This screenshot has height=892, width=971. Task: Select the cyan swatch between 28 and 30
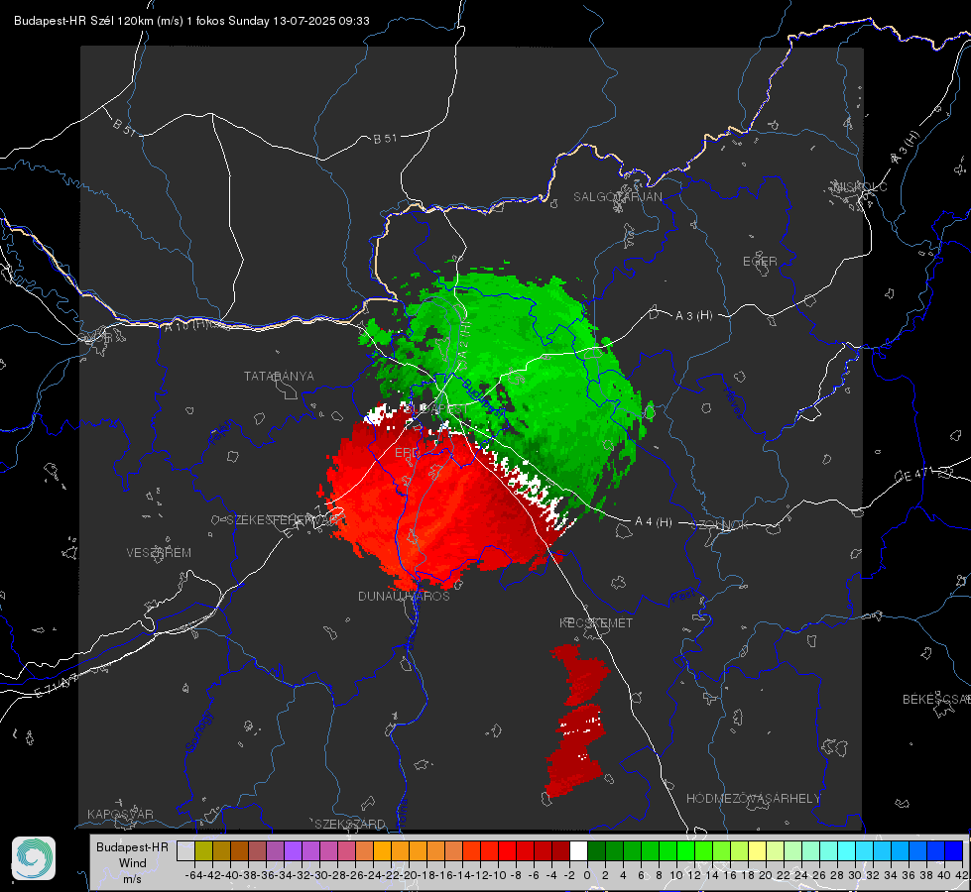(847, 851)
